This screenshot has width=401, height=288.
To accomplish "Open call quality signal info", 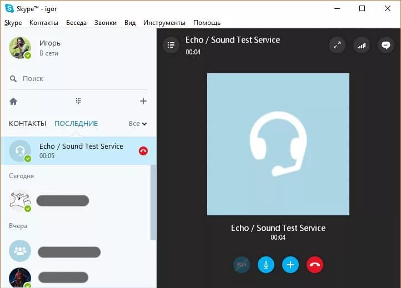I will (362, 46).
